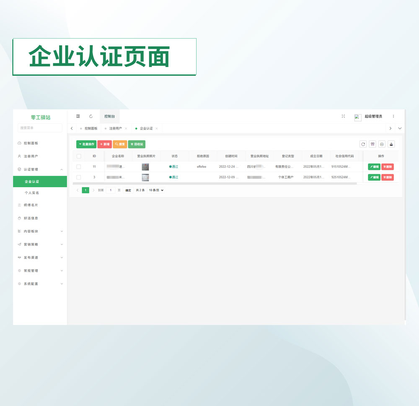Refresh the table using toolbar icon
The image size is (419, 406).
(x=363, y=144)
